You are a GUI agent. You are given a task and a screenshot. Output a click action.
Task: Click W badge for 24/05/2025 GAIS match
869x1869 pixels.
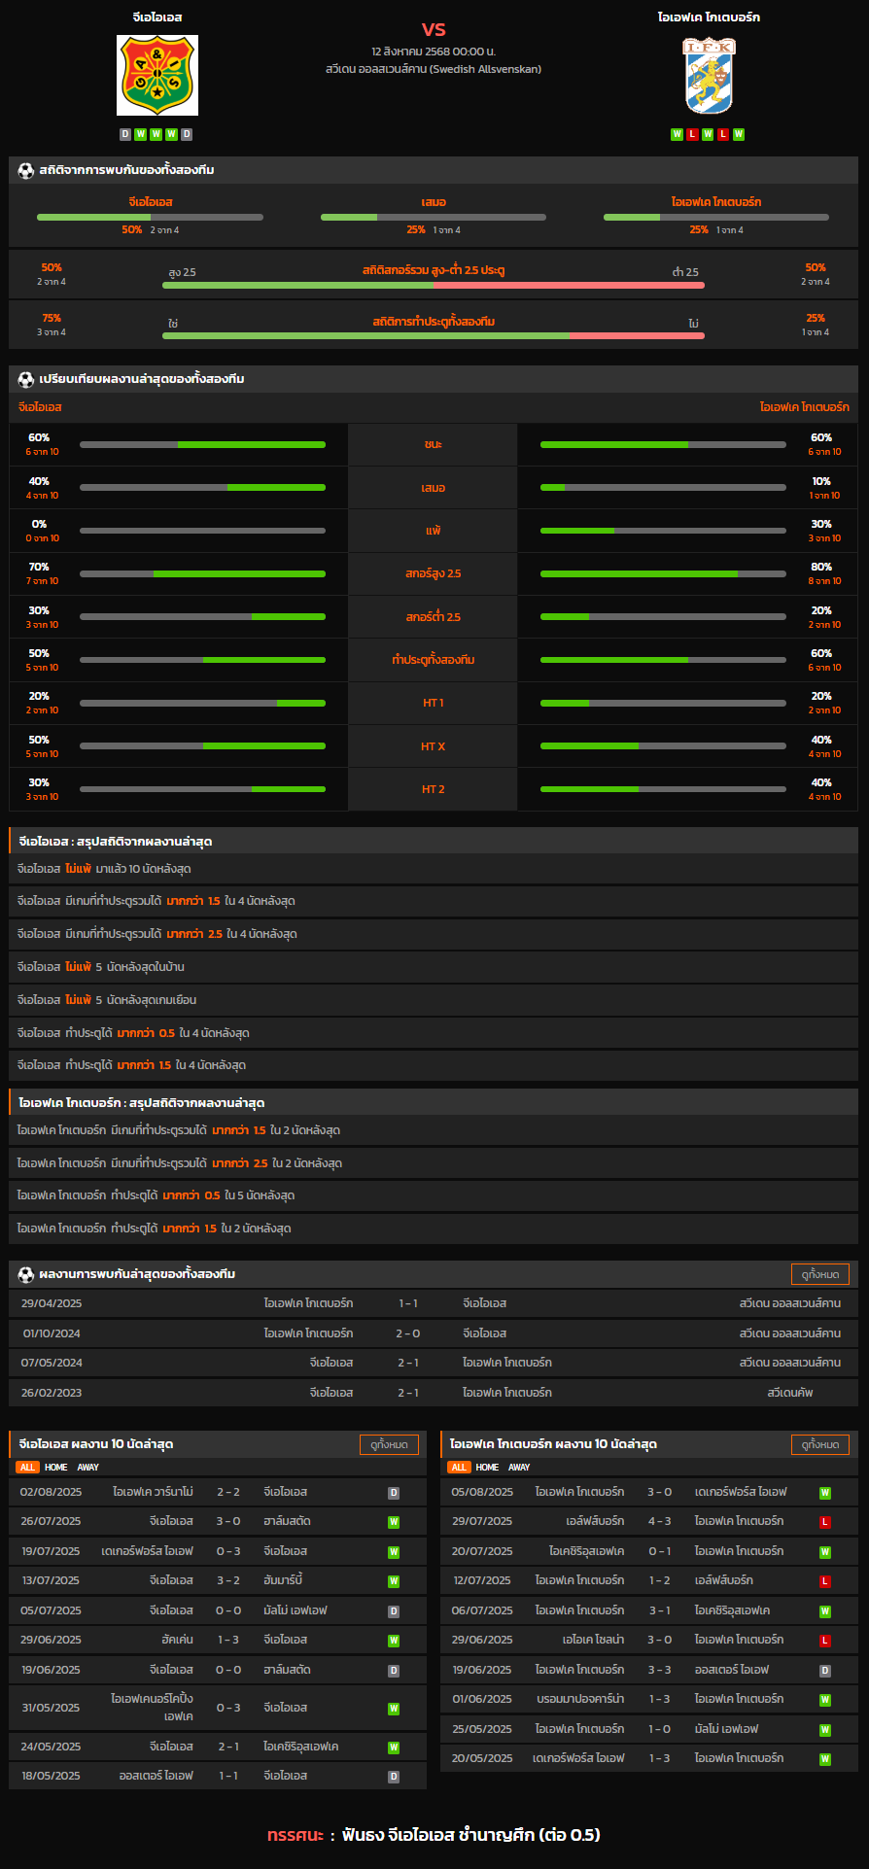[x=394, y=1748]
